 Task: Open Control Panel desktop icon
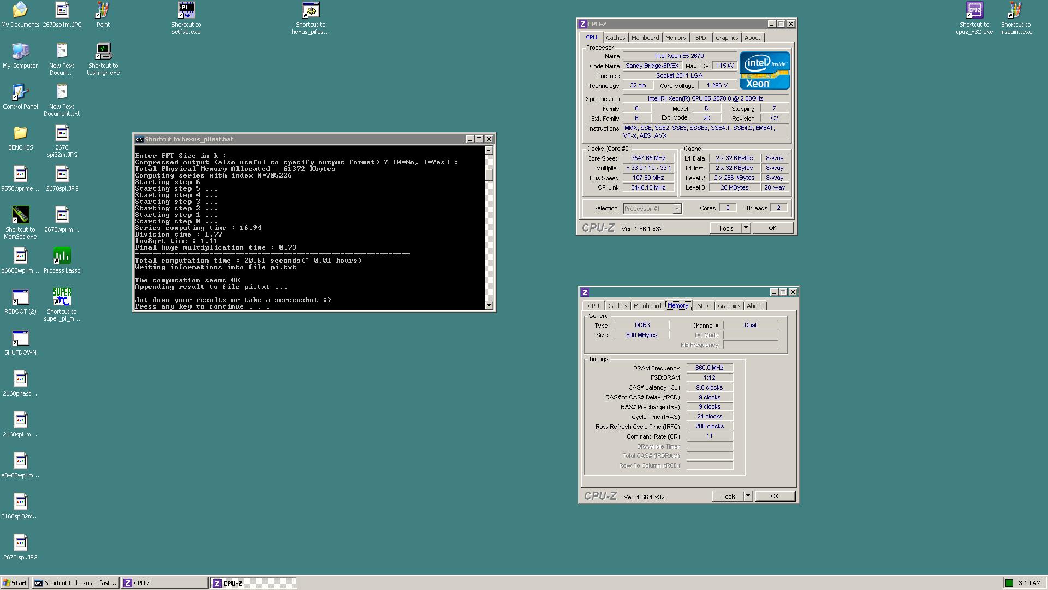pos(20,97)
